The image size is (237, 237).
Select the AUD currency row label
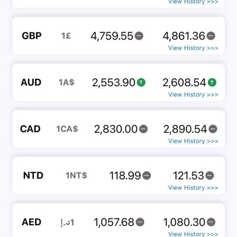(31, 82)
